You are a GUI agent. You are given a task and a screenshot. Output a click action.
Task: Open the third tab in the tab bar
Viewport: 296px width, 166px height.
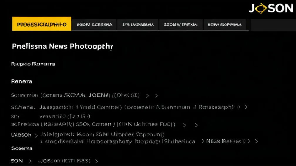coord(138,25)
